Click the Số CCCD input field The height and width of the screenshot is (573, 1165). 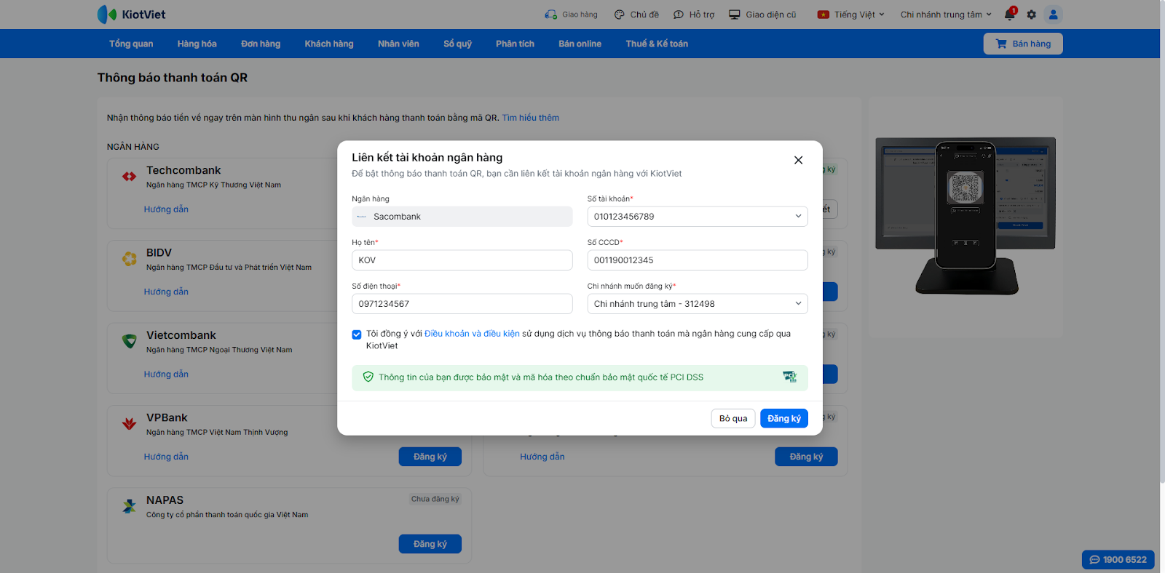[698, 260]
